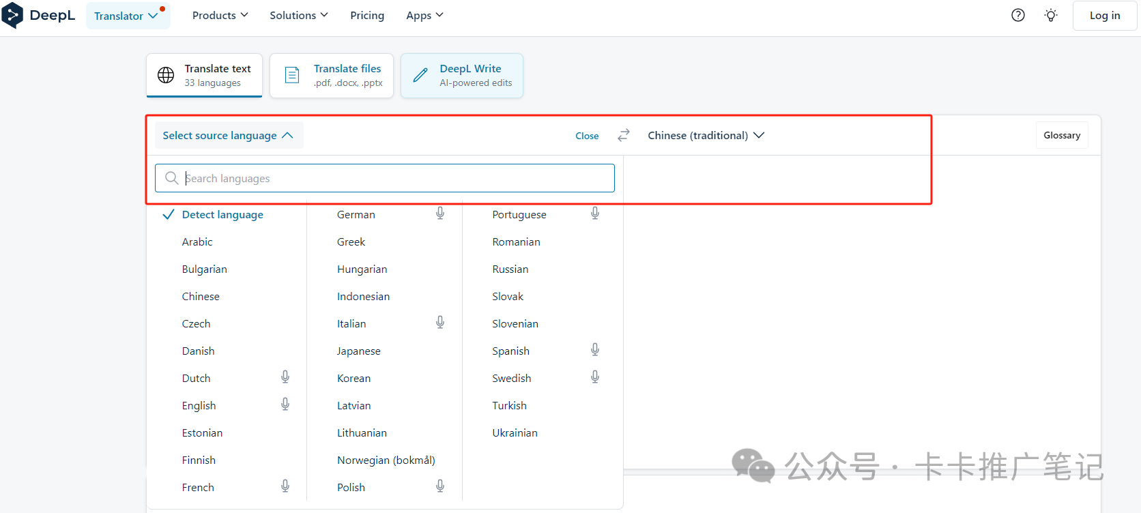
Task: Click the magnifier icon in search field
Action: point(172,178)
